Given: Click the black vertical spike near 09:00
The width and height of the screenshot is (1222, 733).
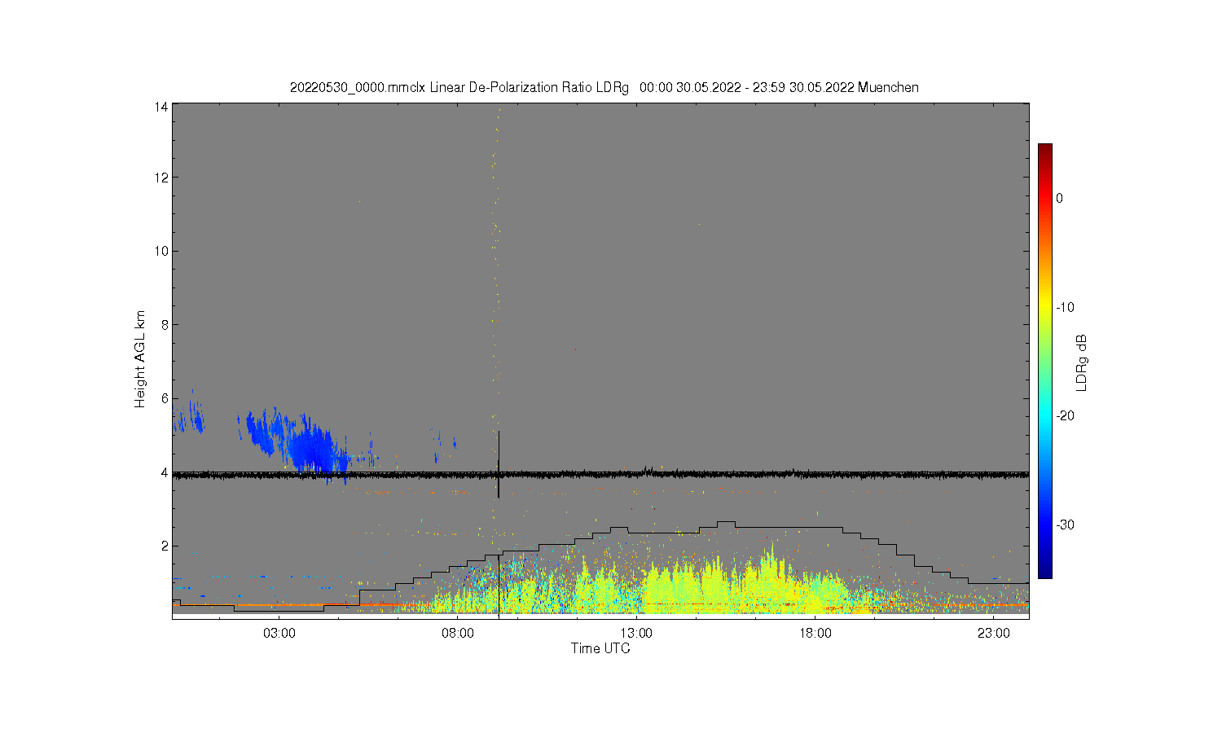Looking at the screenshot, I should pyautogui.click(x=499, y=464).
